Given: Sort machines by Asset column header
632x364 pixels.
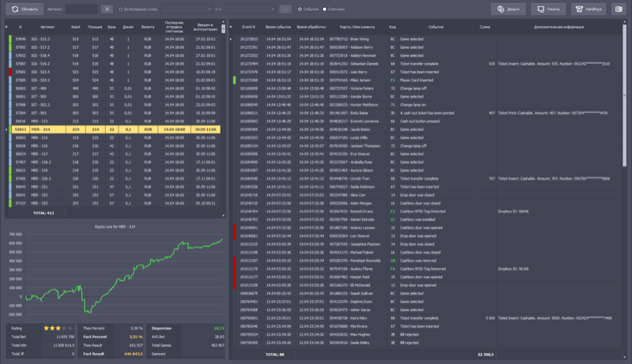Looking at the screenshot, I should point(76,26).
